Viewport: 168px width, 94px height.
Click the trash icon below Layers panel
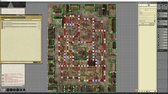pos(155,91)
